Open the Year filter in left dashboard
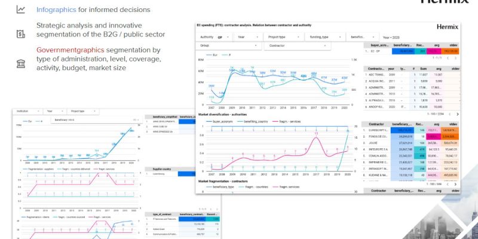The image size is (478, 239). point(55,112)
